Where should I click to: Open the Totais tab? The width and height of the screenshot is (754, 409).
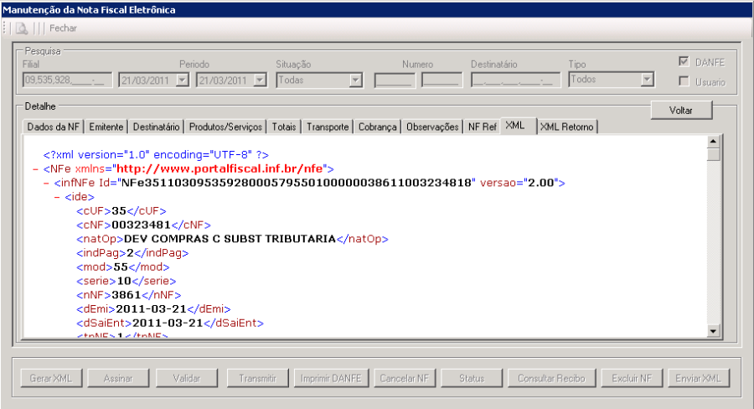[x=284, y=127]
